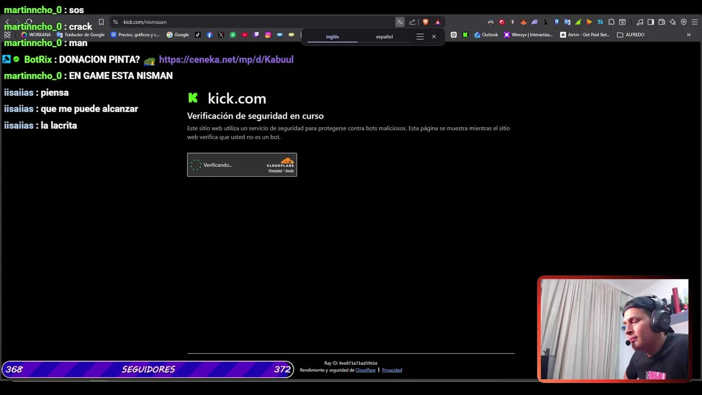Open browser main hamburger menu
The height and width of the screenshot is (395, 702).
point(694,22)
